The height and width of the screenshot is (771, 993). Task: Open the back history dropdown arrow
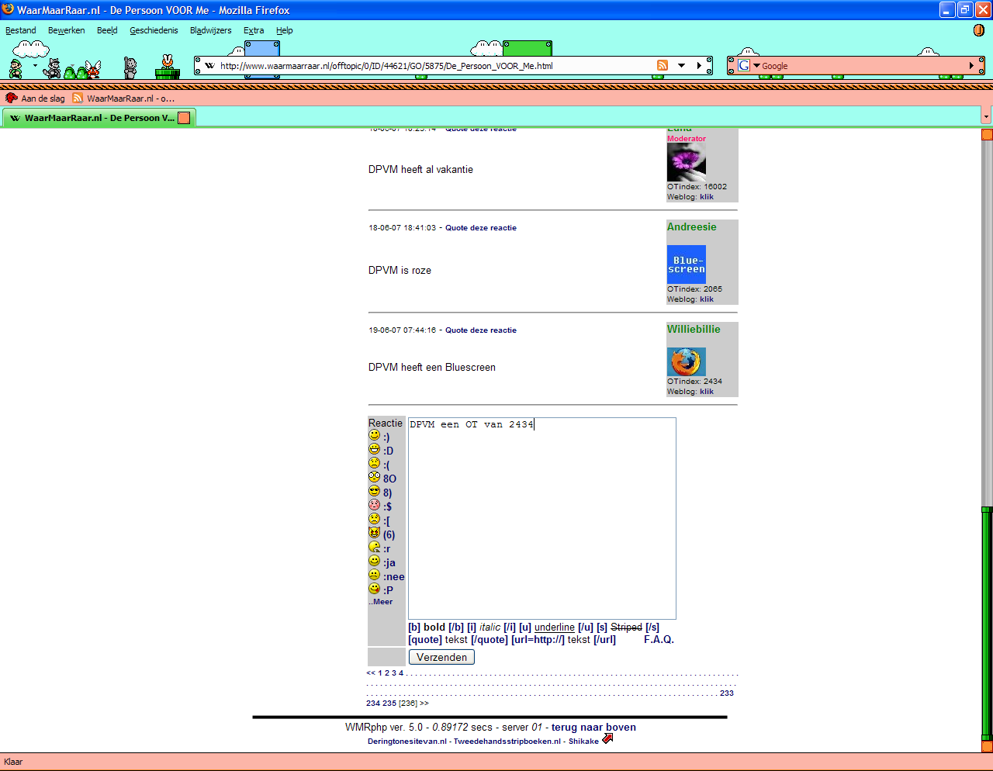click(x=35, y=67)
